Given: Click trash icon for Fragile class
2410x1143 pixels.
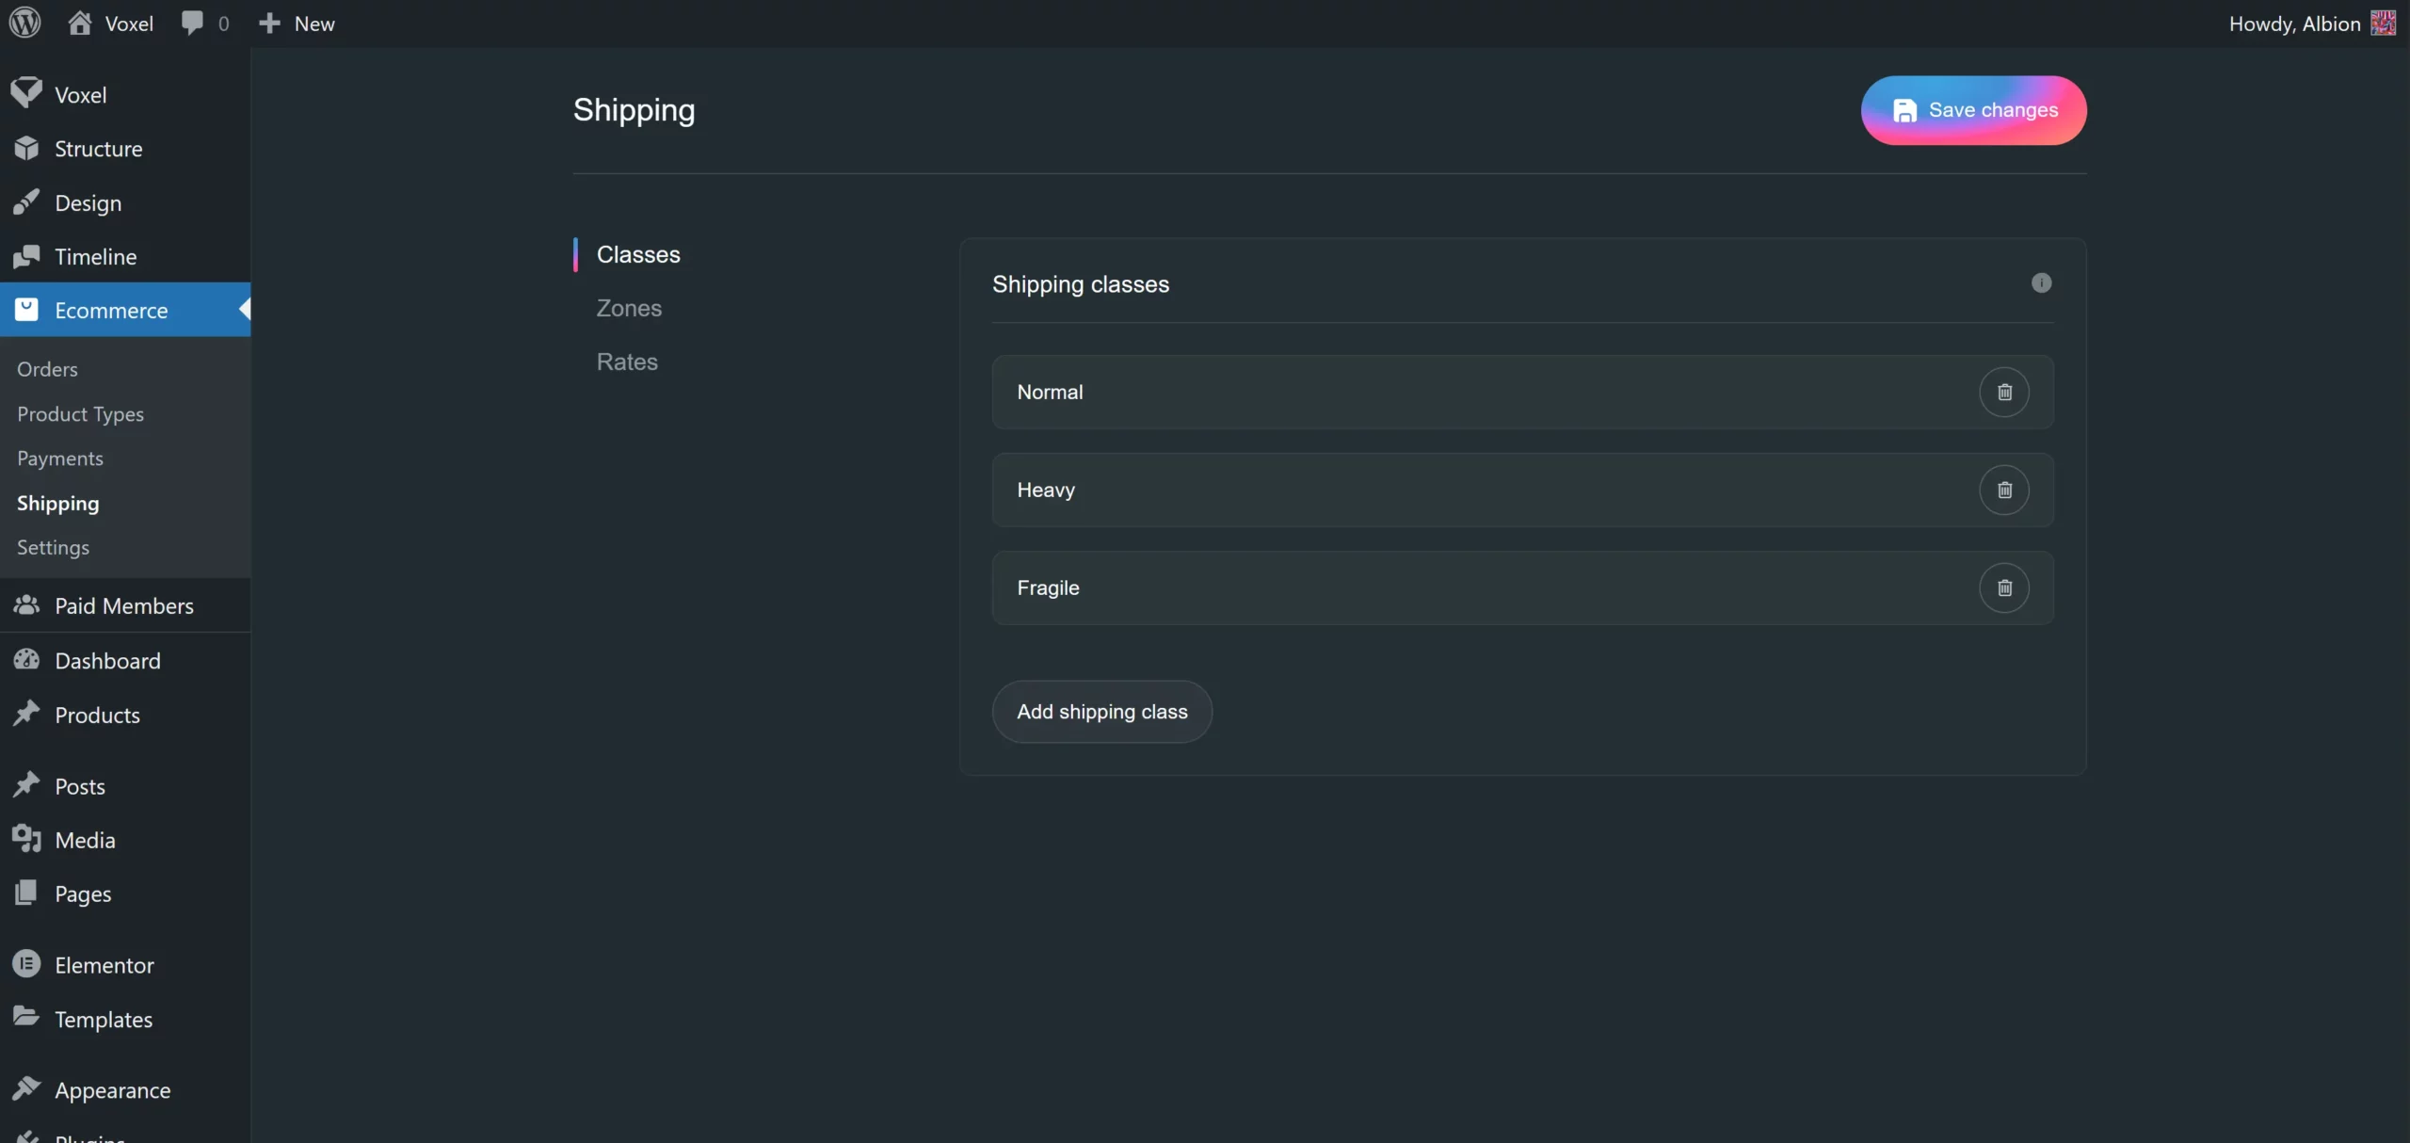Looking at the screenshot, I should point(2004,588).
